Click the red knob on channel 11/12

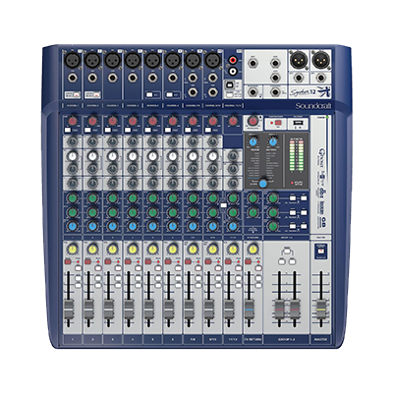point(233,121)
